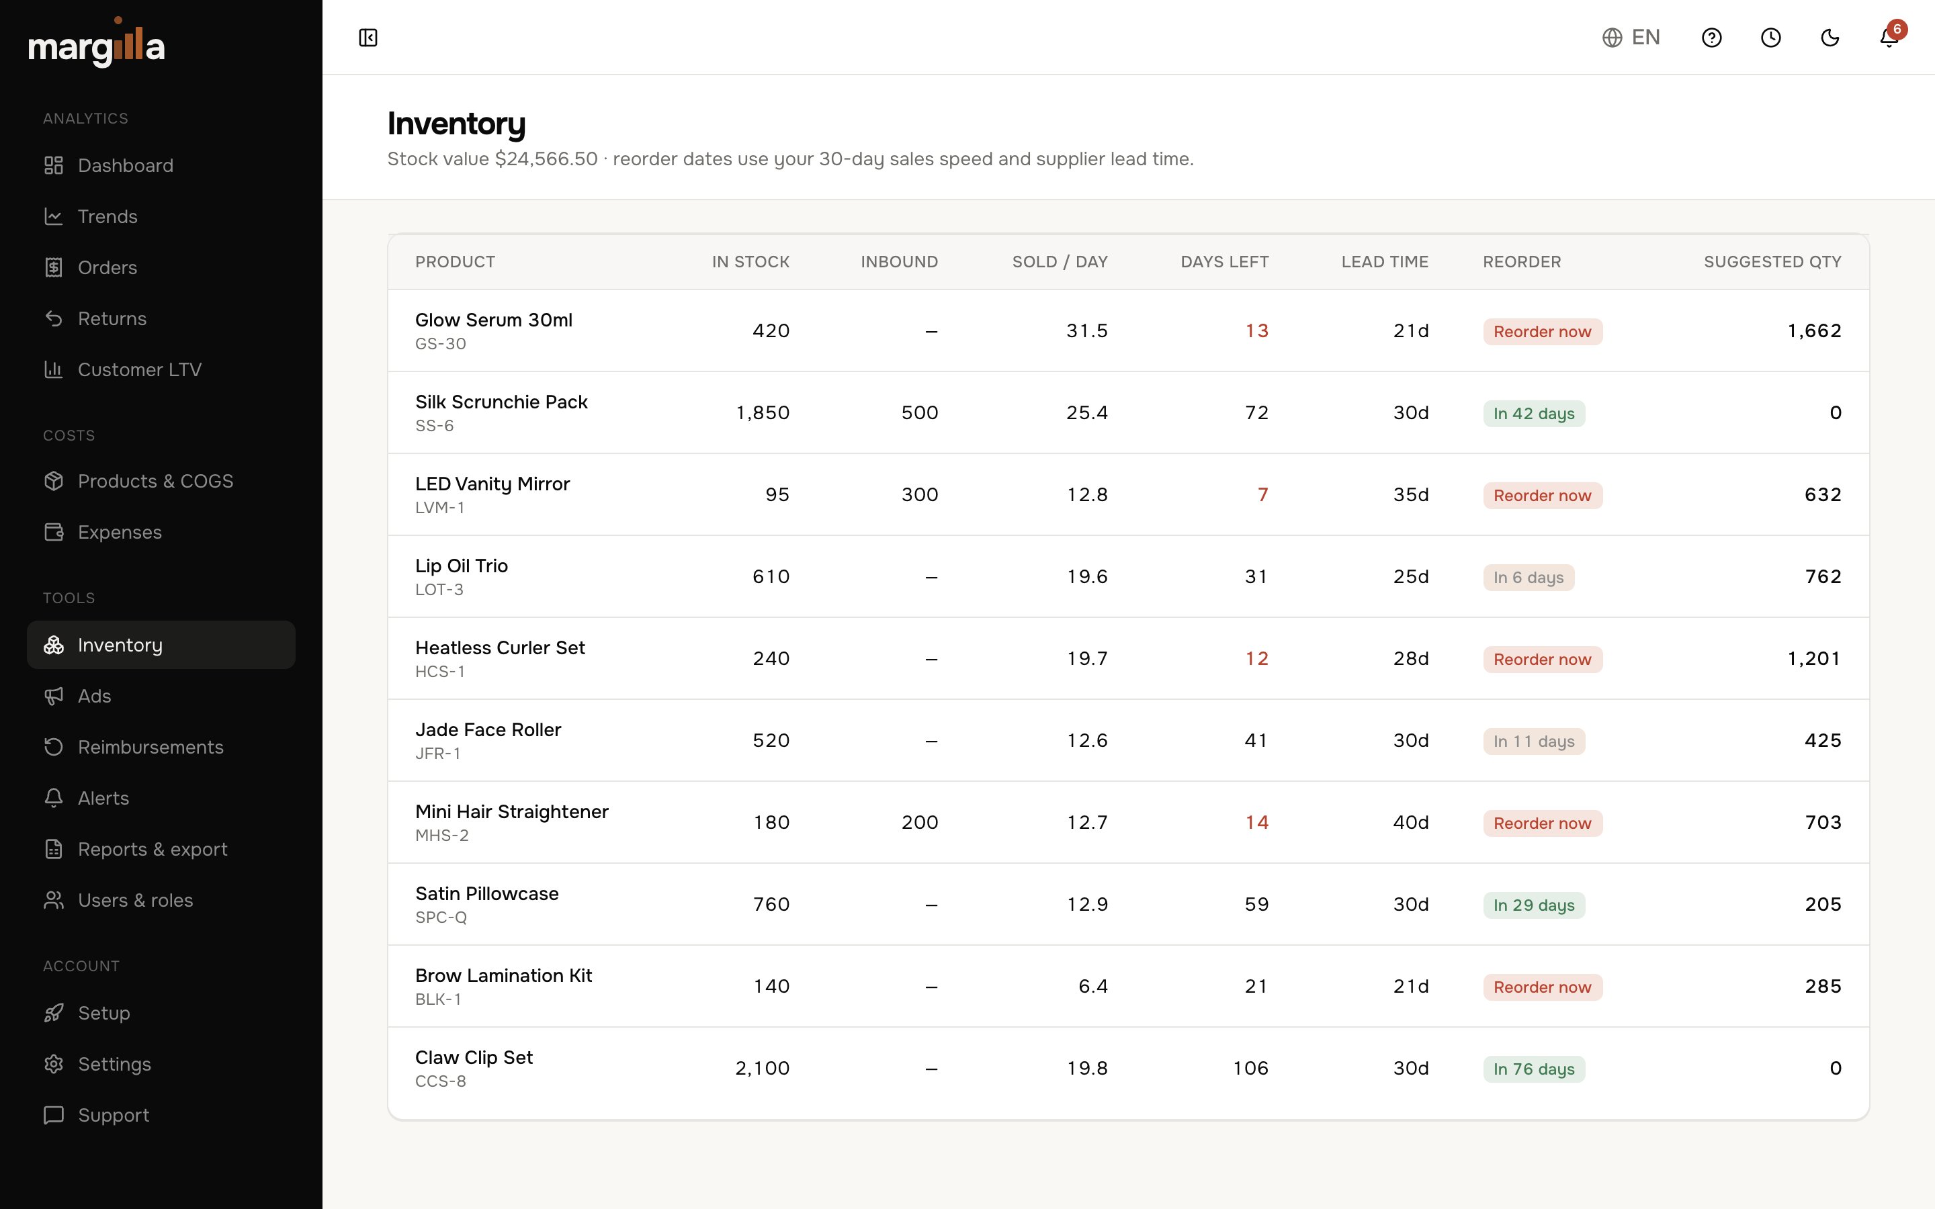Open Support in the sidebar
The height and width of the screenshot is (1209, 1935).
click(x=161, y=1116)
